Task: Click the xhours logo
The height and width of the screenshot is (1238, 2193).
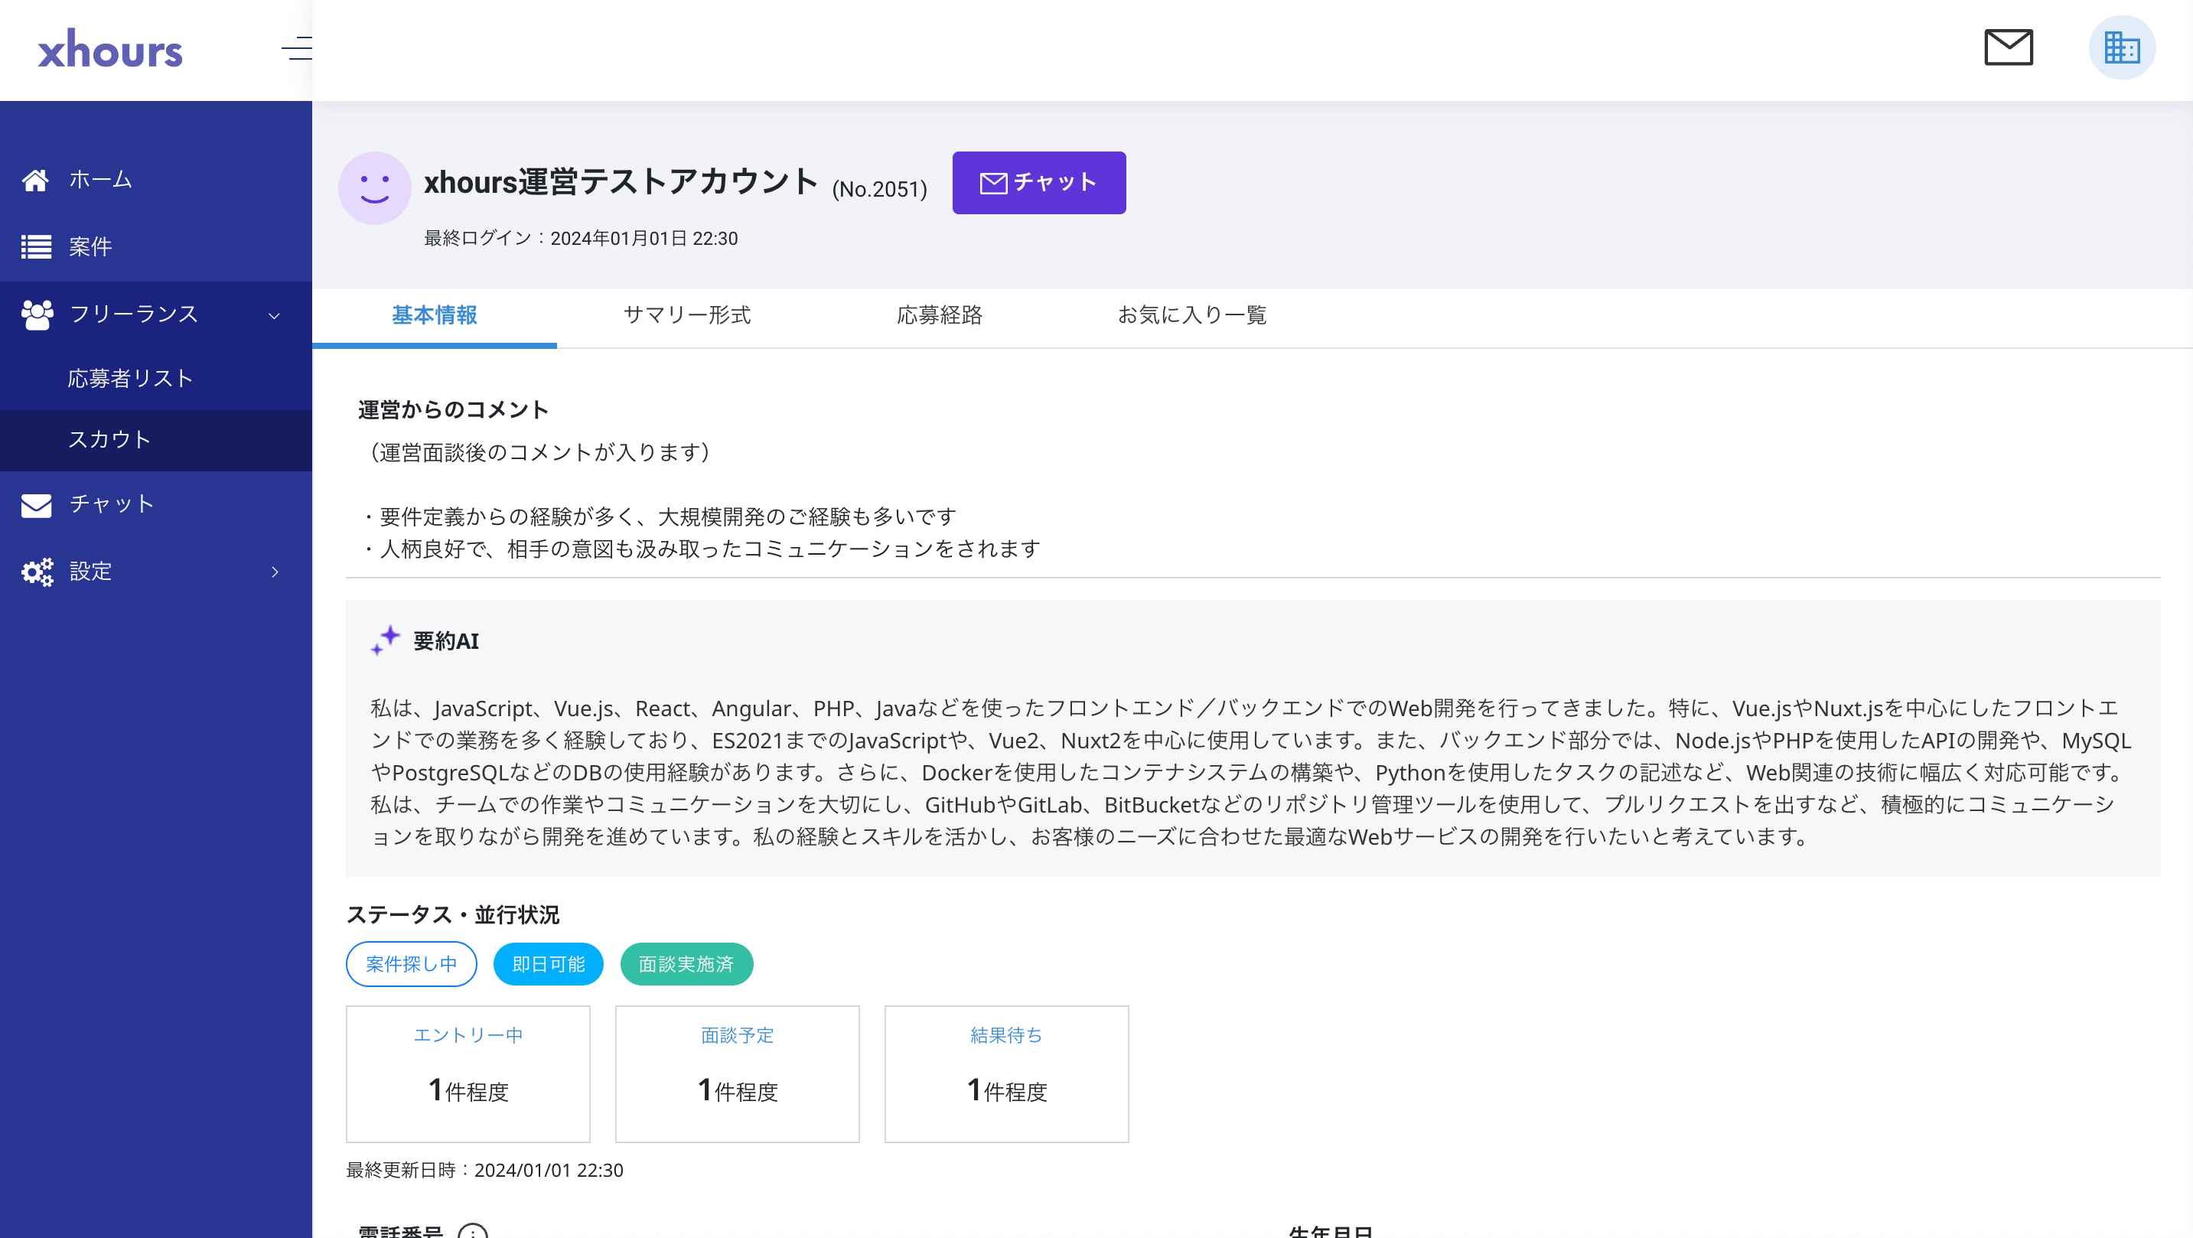Action: 110,50
